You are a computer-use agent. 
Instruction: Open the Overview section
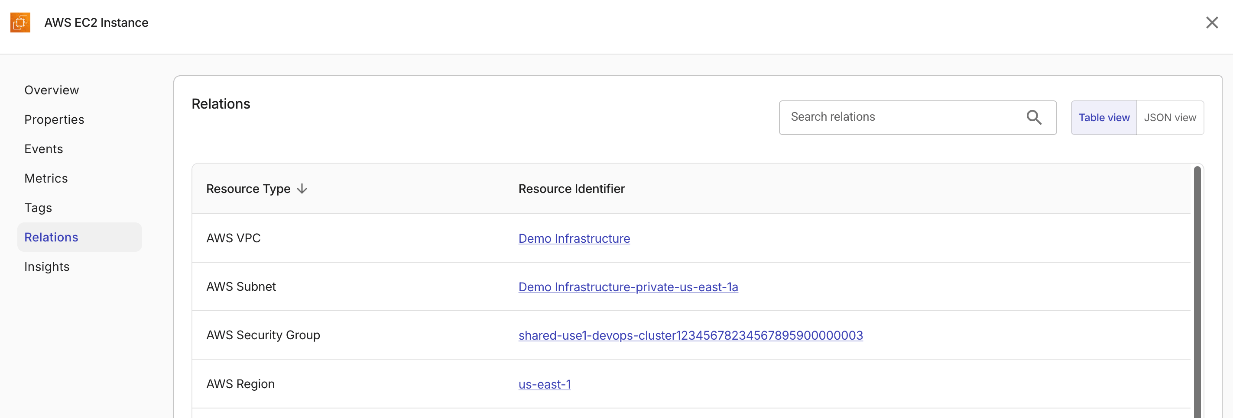52,90
